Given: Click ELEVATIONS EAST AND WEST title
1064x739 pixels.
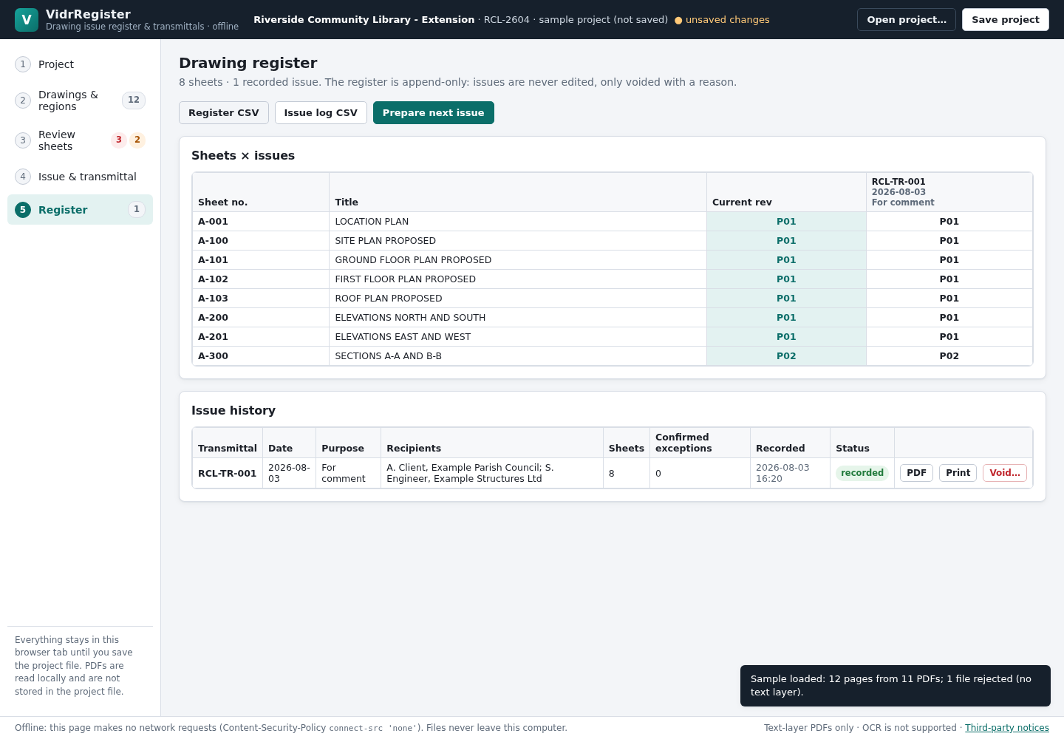Looking at the screenshot, I should click(x=518, y=337).
